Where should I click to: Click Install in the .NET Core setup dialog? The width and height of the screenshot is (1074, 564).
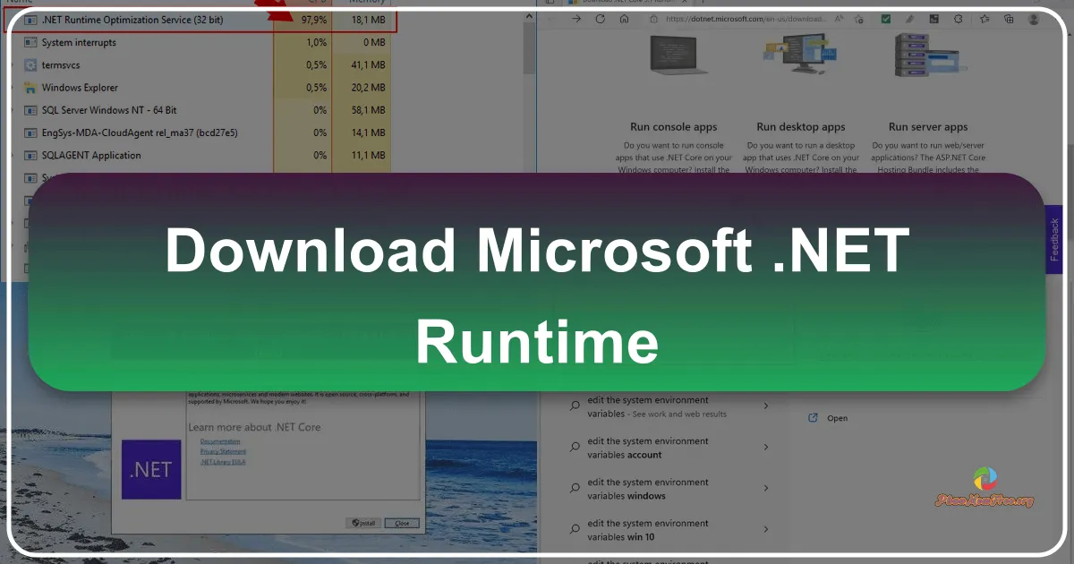click(x=362, y=523)
